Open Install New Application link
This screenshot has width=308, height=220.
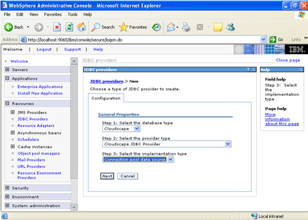click(40, 93)
